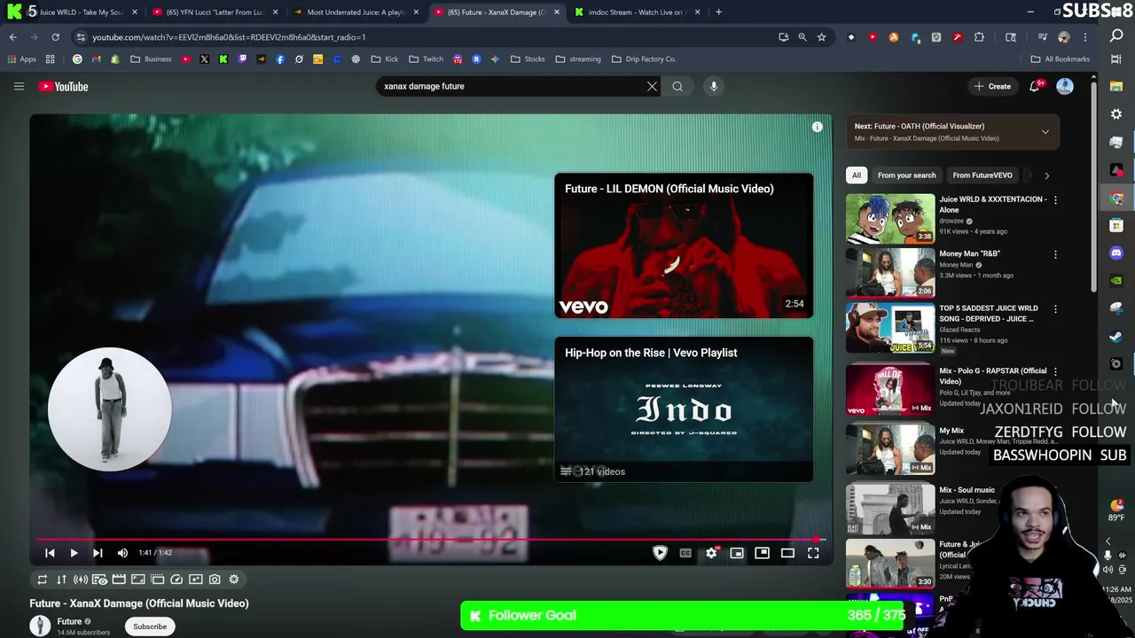This screenshot has width=1135, height=638.
Task: Play the video with the play button
Action: click(x=74, y=553)
